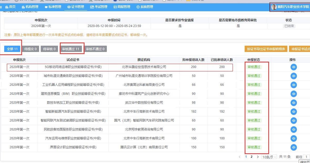The width and height of the screenshot is (310, 163).
Task: Open the 10条/页 page size dropdown
Action: [269, 157]
